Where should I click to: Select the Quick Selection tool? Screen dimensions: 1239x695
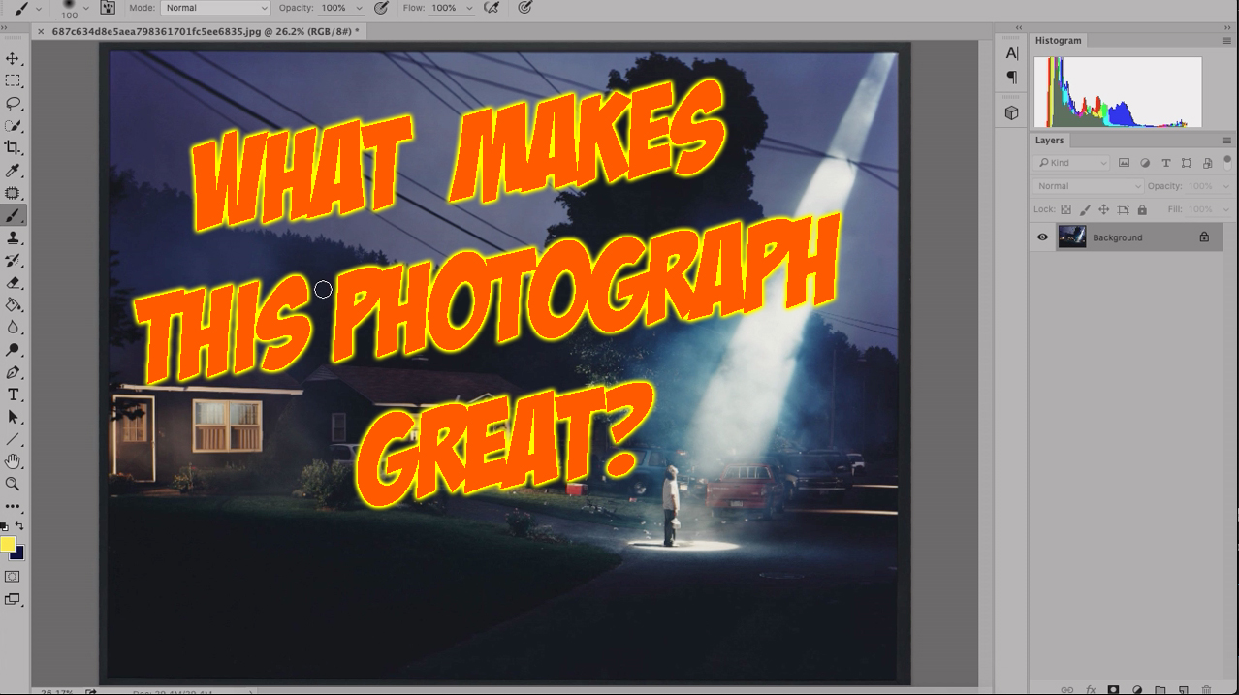[x=13, y=126]
